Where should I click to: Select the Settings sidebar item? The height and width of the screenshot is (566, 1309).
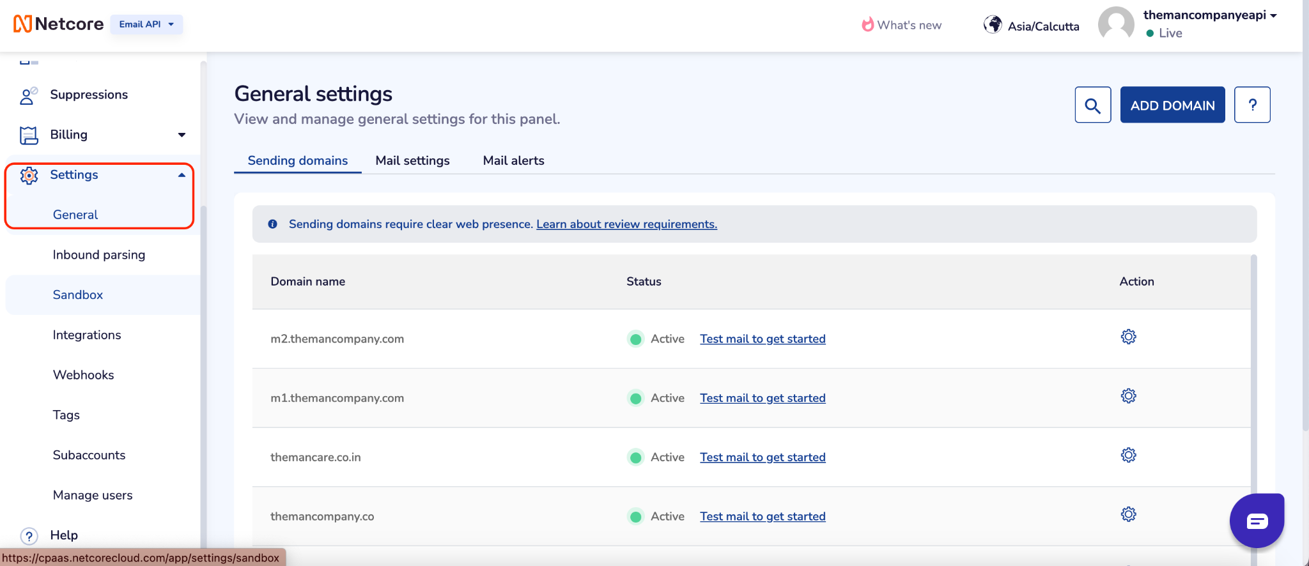(74, 174)
